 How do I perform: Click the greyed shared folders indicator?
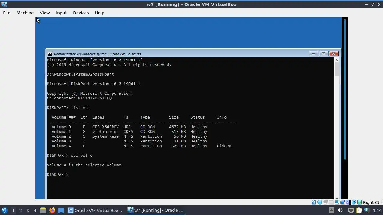tap(331, 202)
